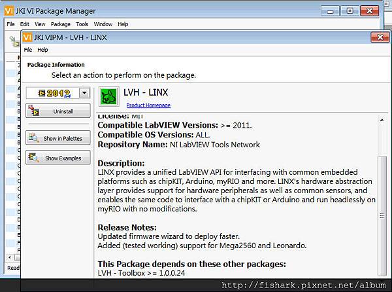The width and height of the screenshot is (392, 292).
Task: Click the VI icon in Package Manager title bar
Action: click(x=9, y=10)
